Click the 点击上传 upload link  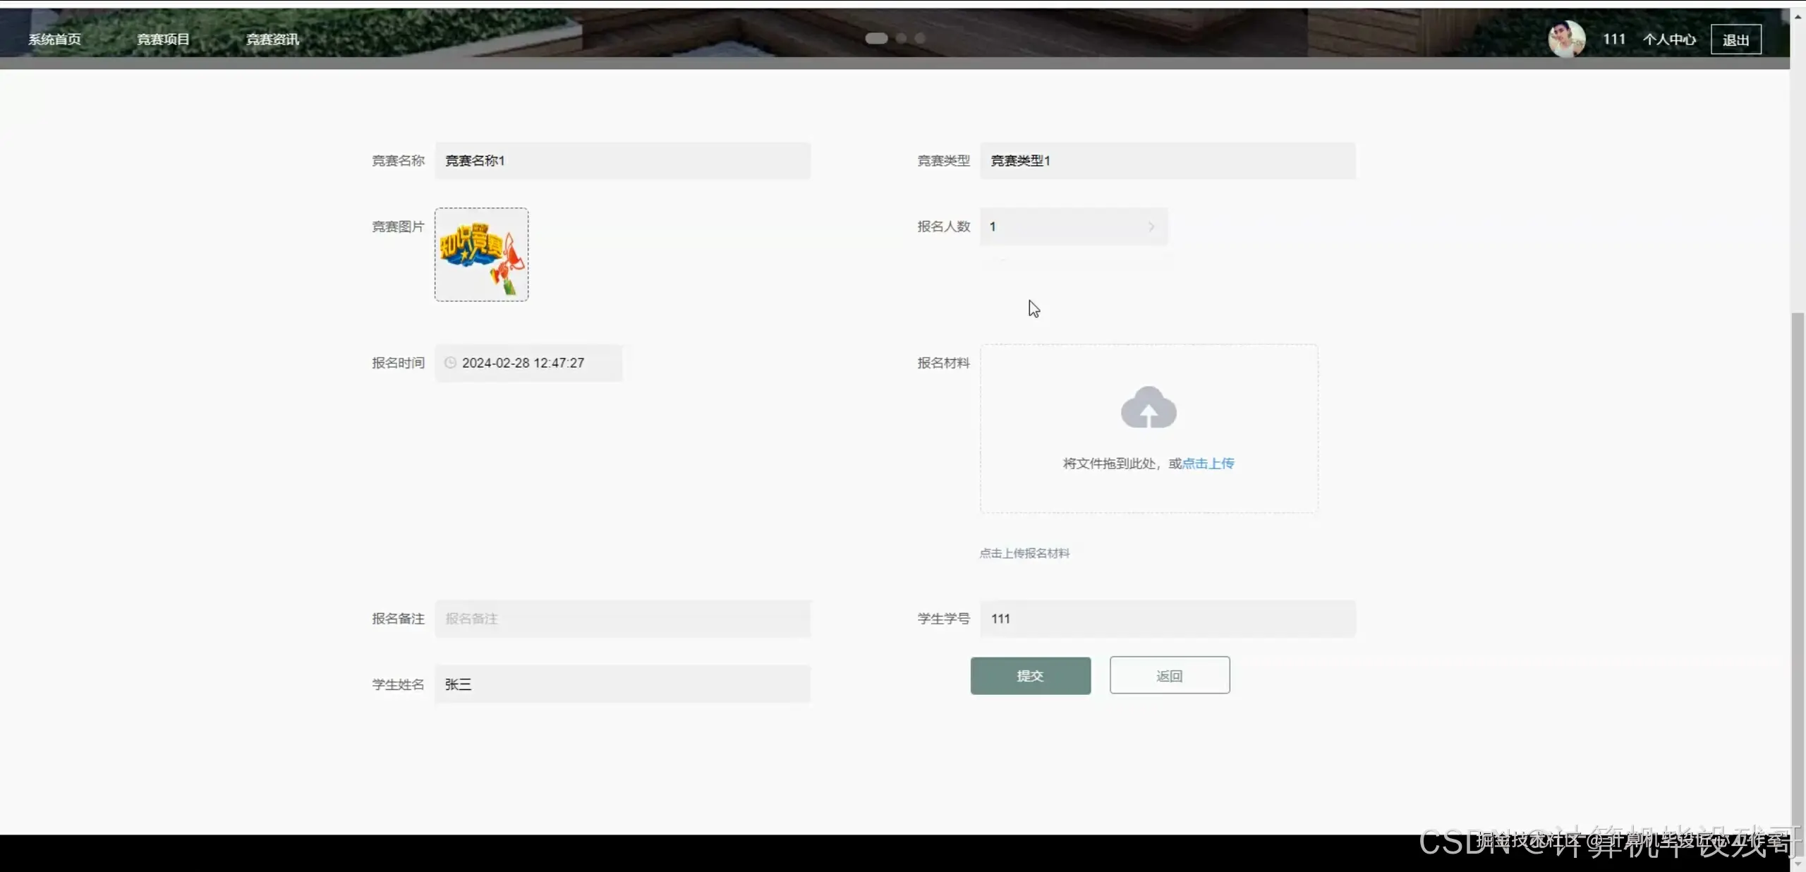(1208, 464)
